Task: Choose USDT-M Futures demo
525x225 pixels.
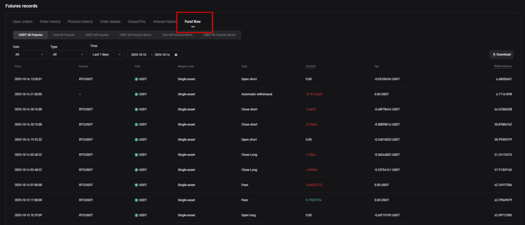Action: pyautogui.click(x=135, y=35)
